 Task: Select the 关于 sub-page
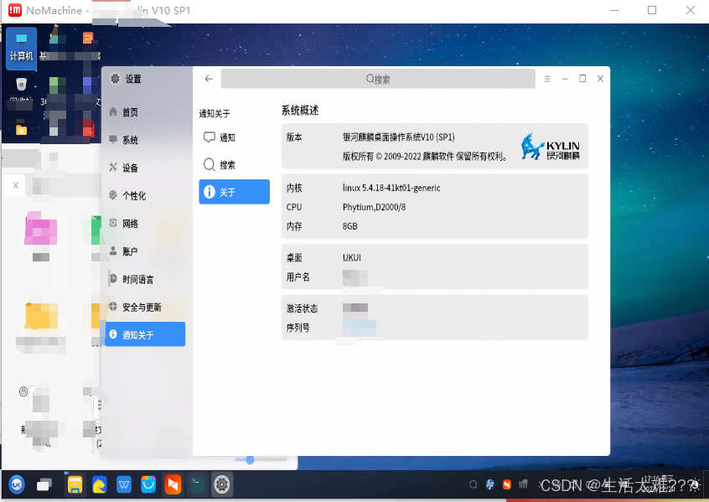(x=234, y=192)
